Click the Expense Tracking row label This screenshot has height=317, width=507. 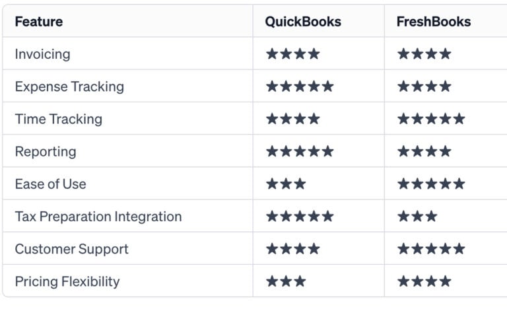(x=69, y=87)
